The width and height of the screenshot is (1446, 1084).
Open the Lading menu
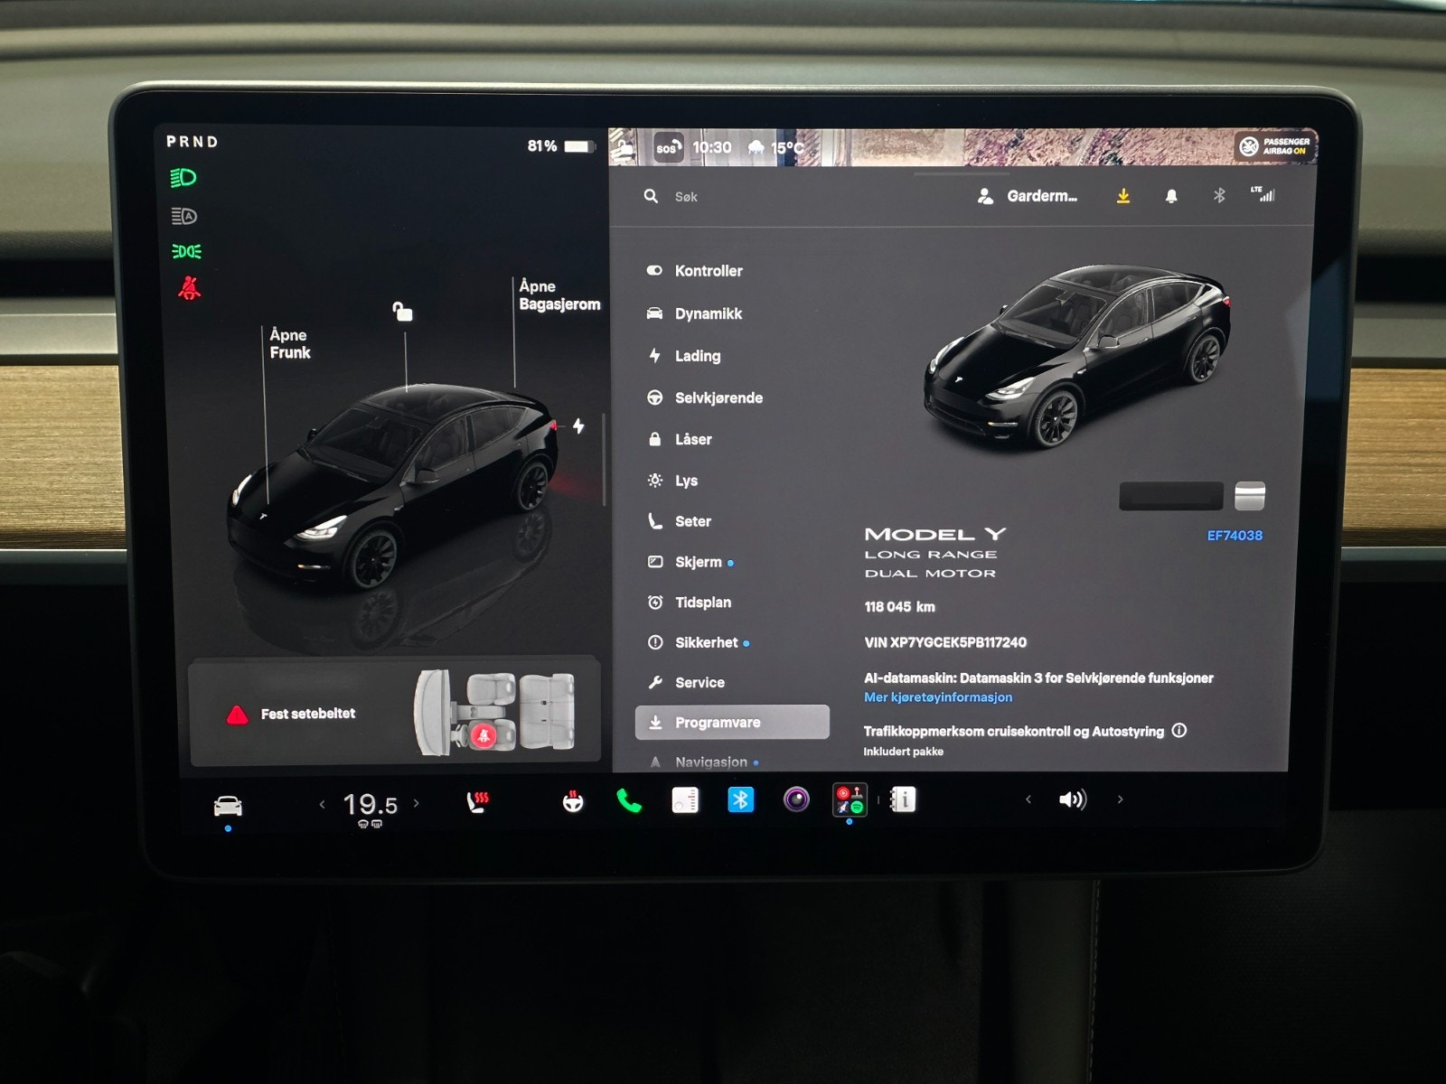684,356
